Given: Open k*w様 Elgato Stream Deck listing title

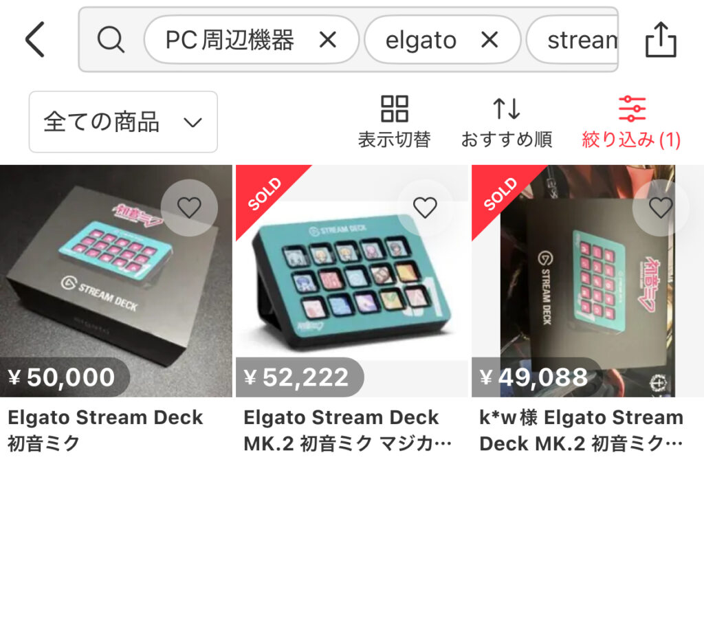Looking at the screenshot, I should coord(582,430).
